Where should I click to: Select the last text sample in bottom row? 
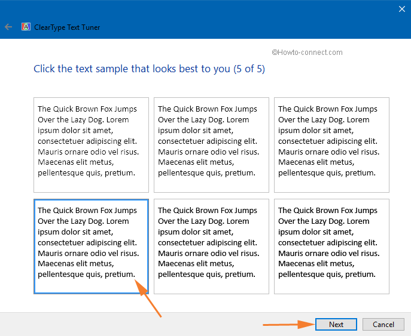331,246
